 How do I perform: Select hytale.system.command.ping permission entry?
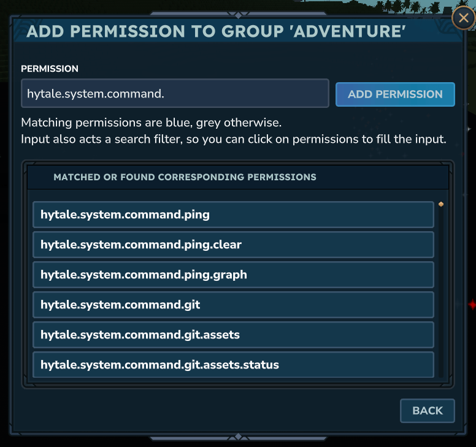click(233, 215)
